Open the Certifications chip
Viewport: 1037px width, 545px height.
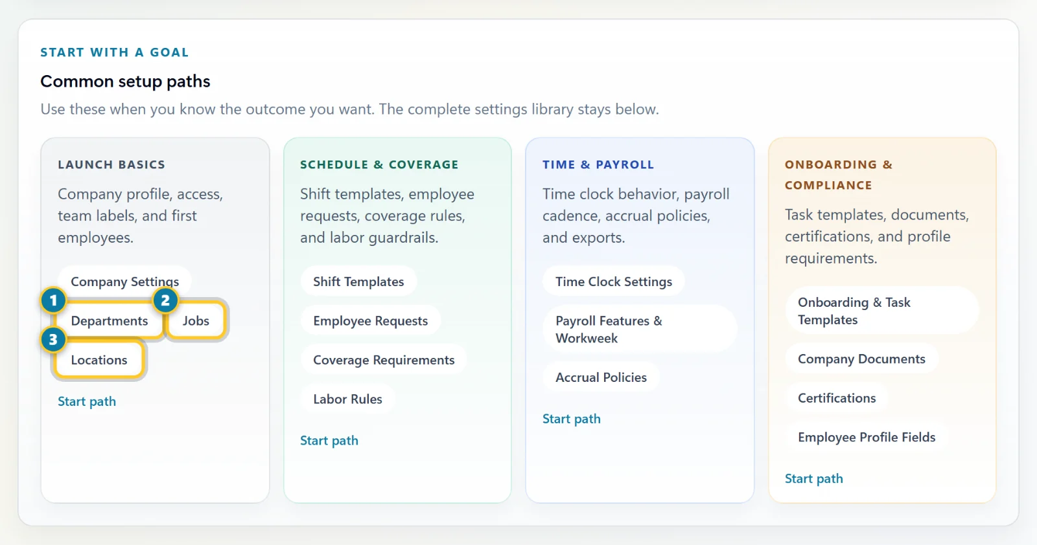pos(837,398)
